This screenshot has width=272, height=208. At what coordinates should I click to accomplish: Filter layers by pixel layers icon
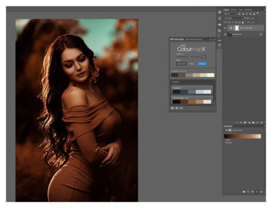[x=239, y=14]
